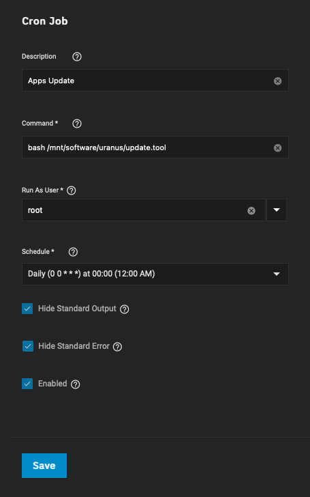Edit the Description input containing Apps Update

click(x=155, y=81)
